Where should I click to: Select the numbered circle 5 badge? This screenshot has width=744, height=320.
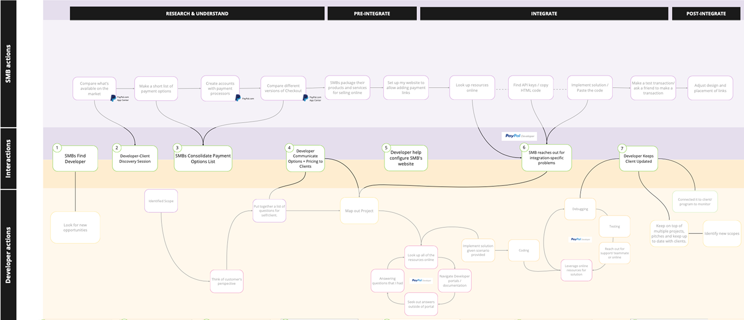point(386,148)
